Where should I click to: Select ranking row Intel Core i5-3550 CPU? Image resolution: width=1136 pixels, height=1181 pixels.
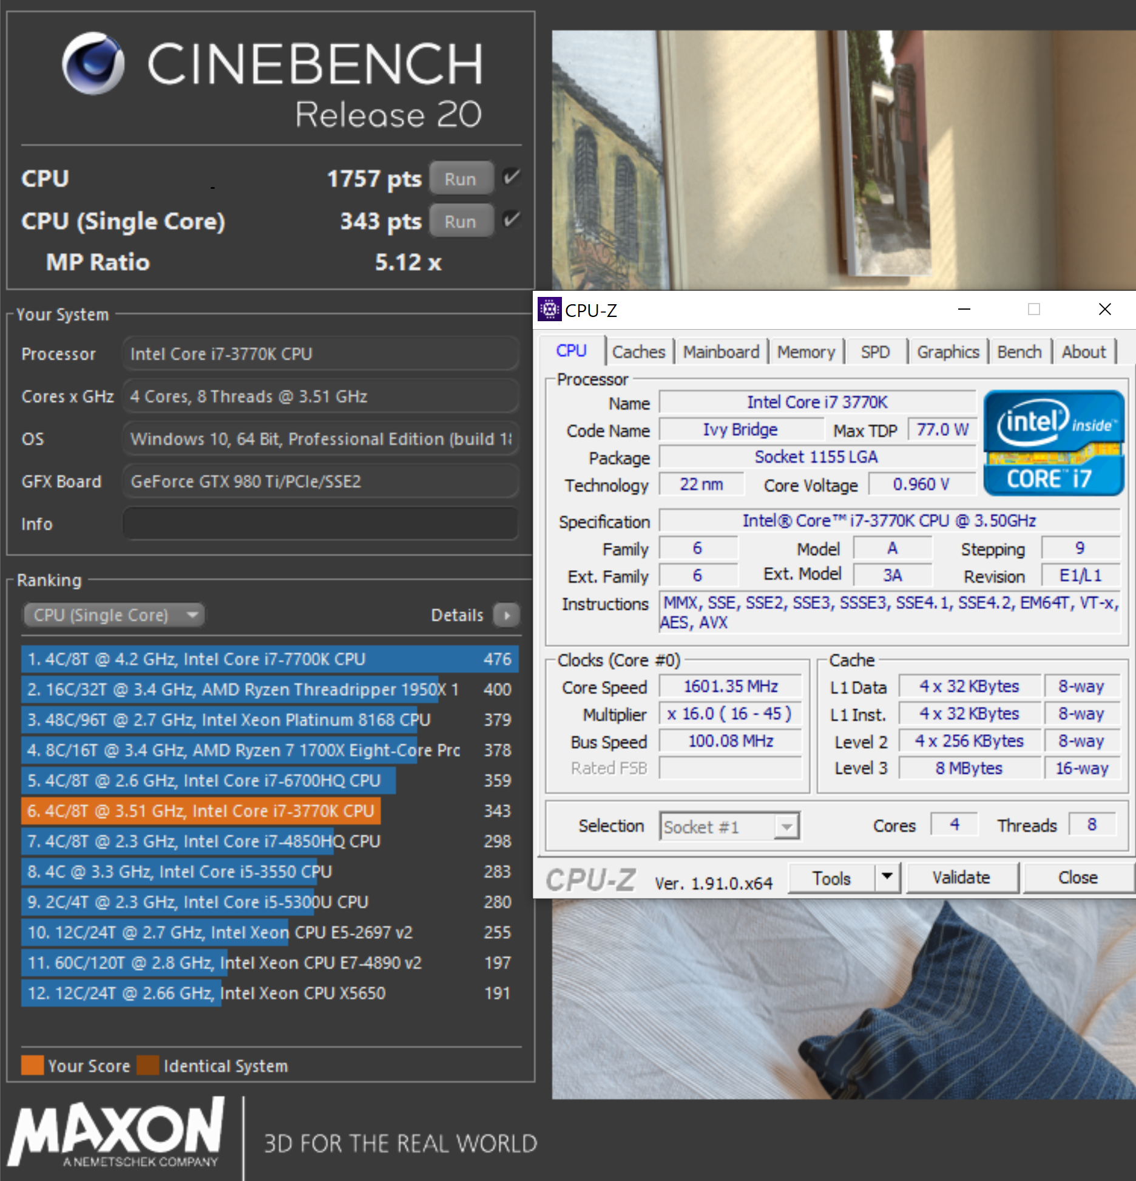[270, 871]
